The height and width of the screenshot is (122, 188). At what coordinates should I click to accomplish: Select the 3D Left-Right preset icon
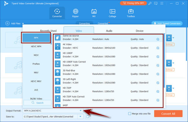(x=58, y=81)
